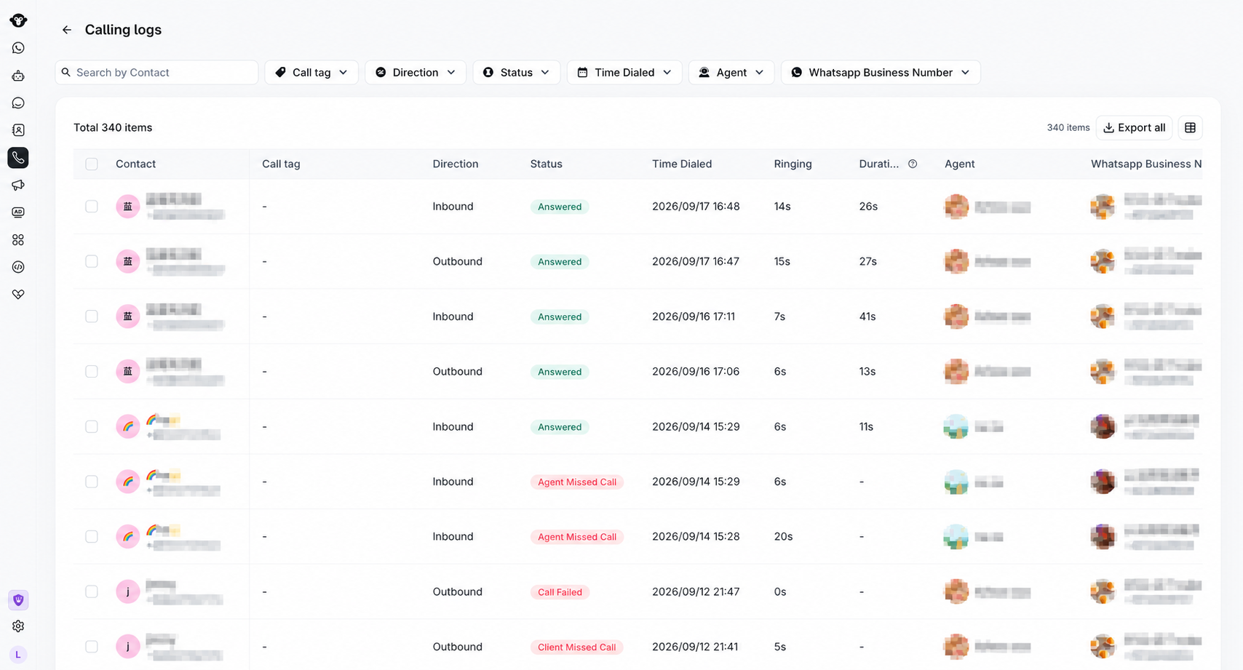This screenshot has height=670, width=1243.
Task: Go to the contacts address book icon
Action: pyautogui.click(x=18, y=130)
